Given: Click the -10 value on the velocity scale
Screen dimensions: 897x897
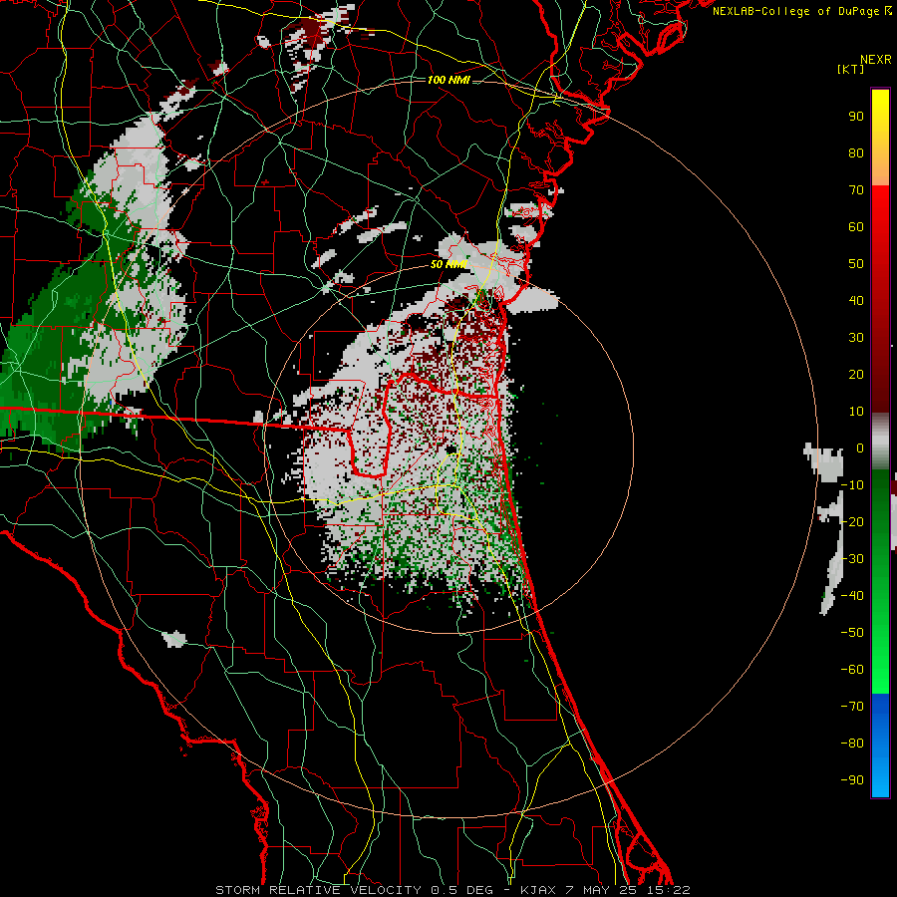Looking at the screenshot, I should pyautogui.click(x=852, y=485).
